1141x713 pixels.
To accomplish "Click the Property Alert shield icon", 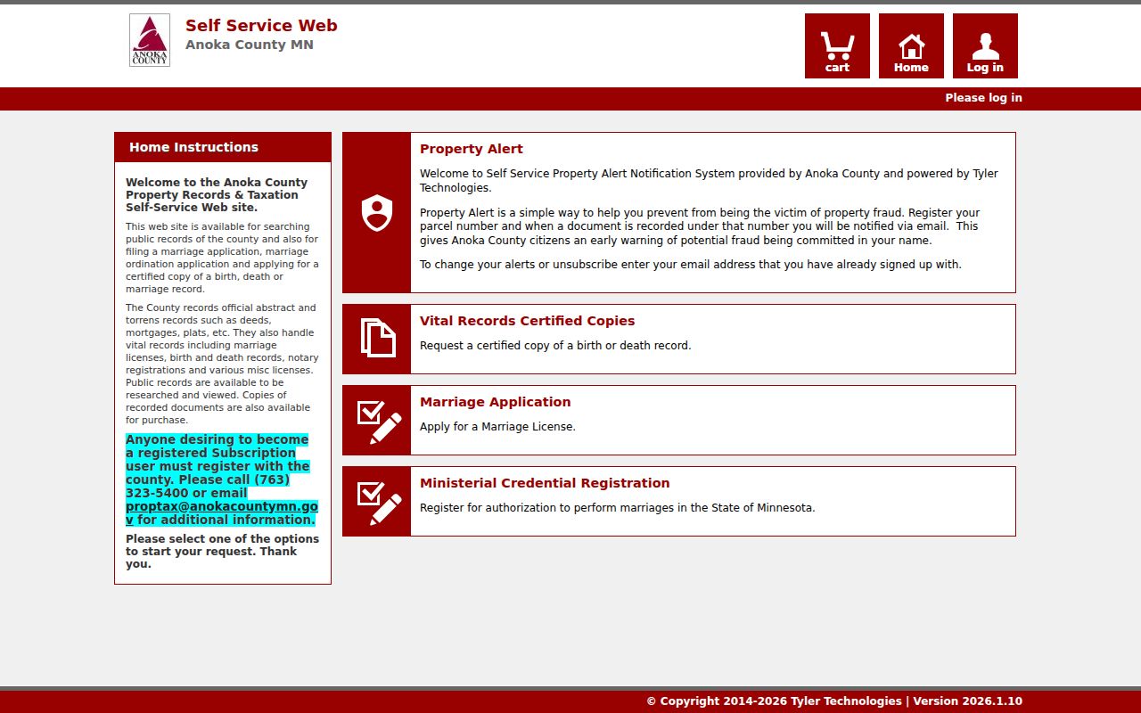I will click(x=377, y=213).
